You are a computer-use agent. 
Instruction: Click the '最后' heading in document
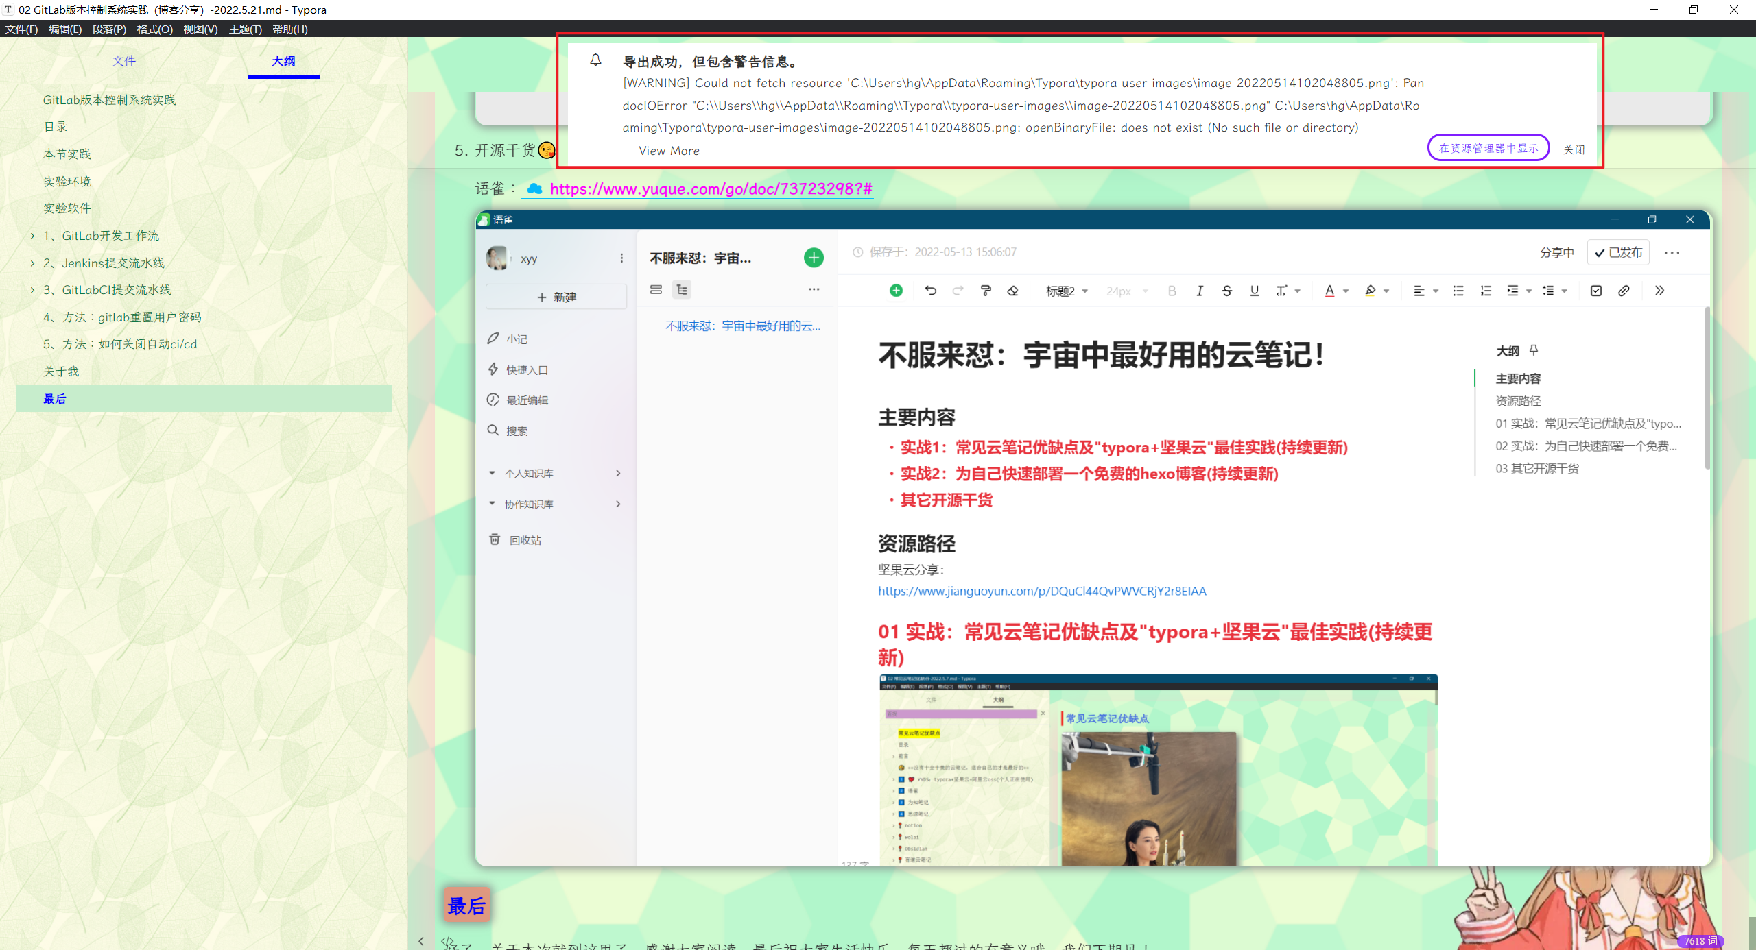pyautogui.click(x=466, y=906)
